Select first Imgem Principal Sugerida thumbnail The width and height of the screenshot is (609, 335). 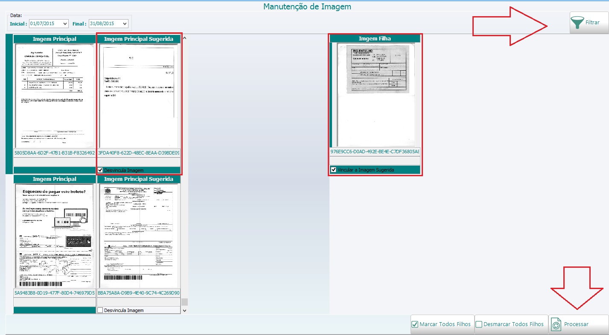click(x=139, y=95)
